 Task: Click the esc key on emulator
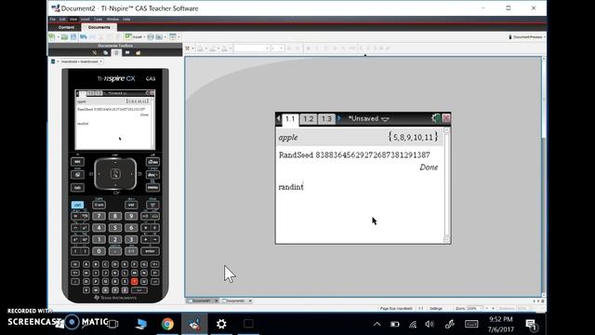click(77, 162)
